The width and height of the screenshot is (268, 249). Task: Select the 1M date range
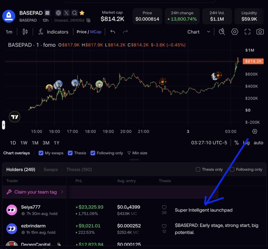pos(35,143)
